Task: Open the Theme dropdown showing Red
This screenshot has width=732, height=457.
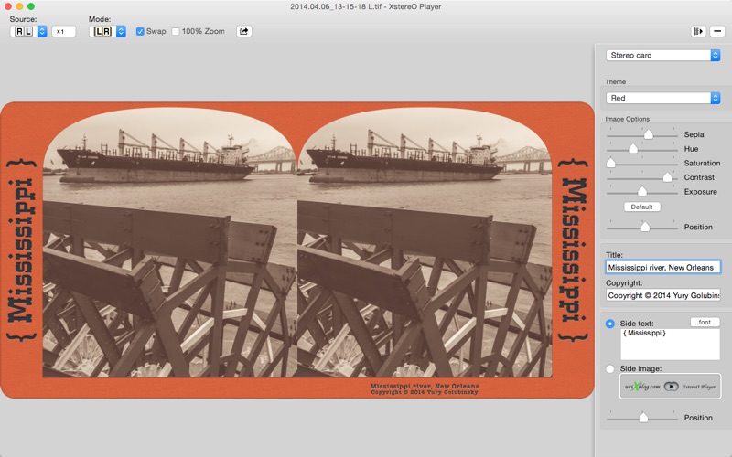Action: [x=662, y=98]
